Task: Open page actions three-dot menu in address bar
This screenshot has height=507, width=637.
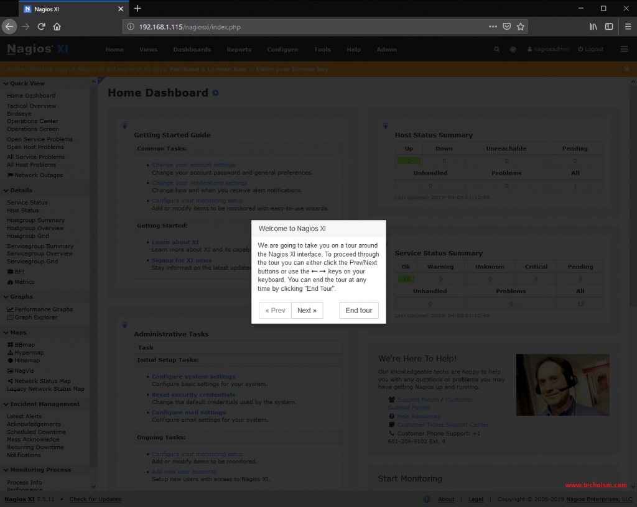Action: (493, 27)
